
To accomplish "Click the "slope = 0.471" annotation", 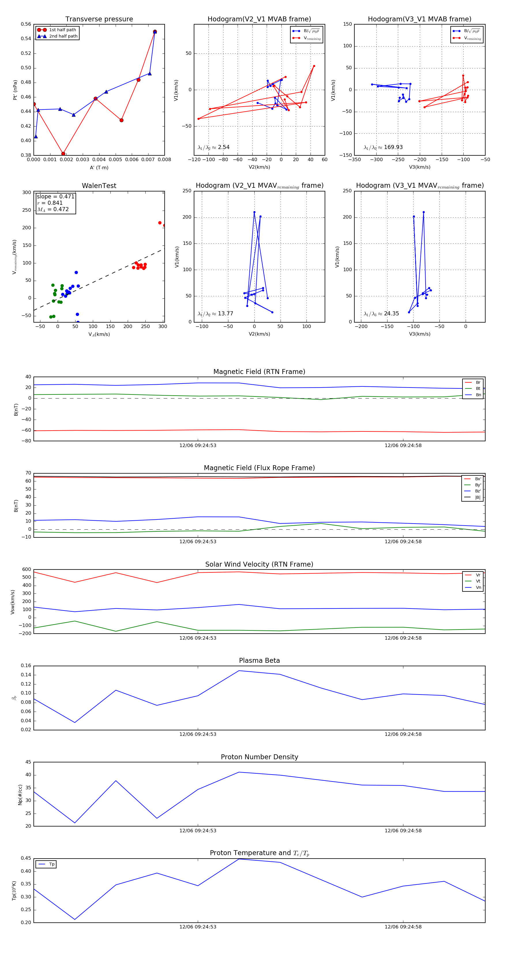I will tap(55, 196).
